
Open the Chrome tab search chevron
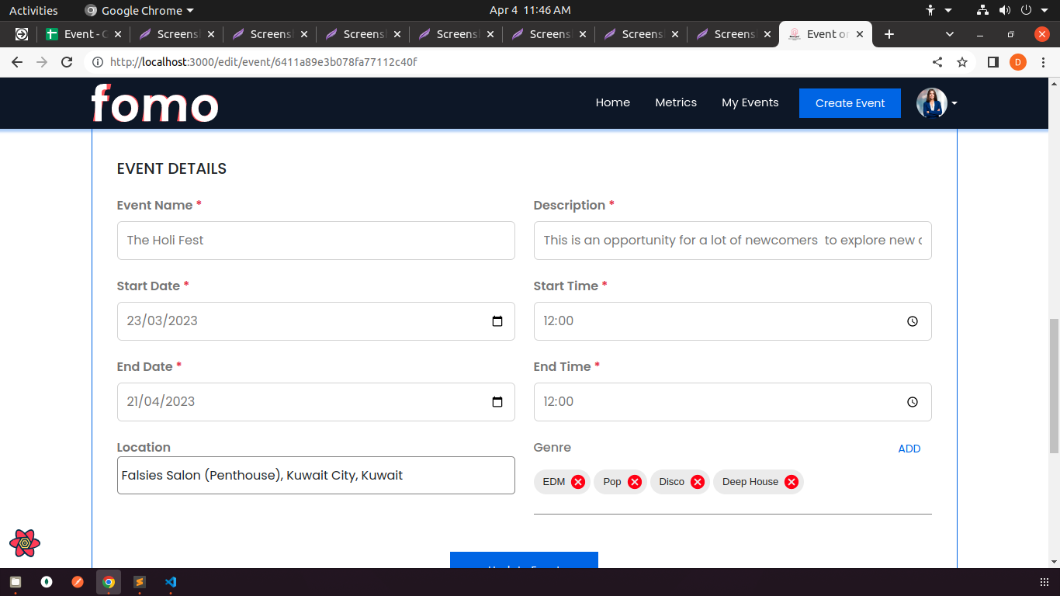[950, 34]
